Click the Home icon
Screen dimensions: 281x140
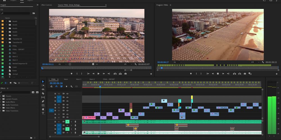[4, 1]
